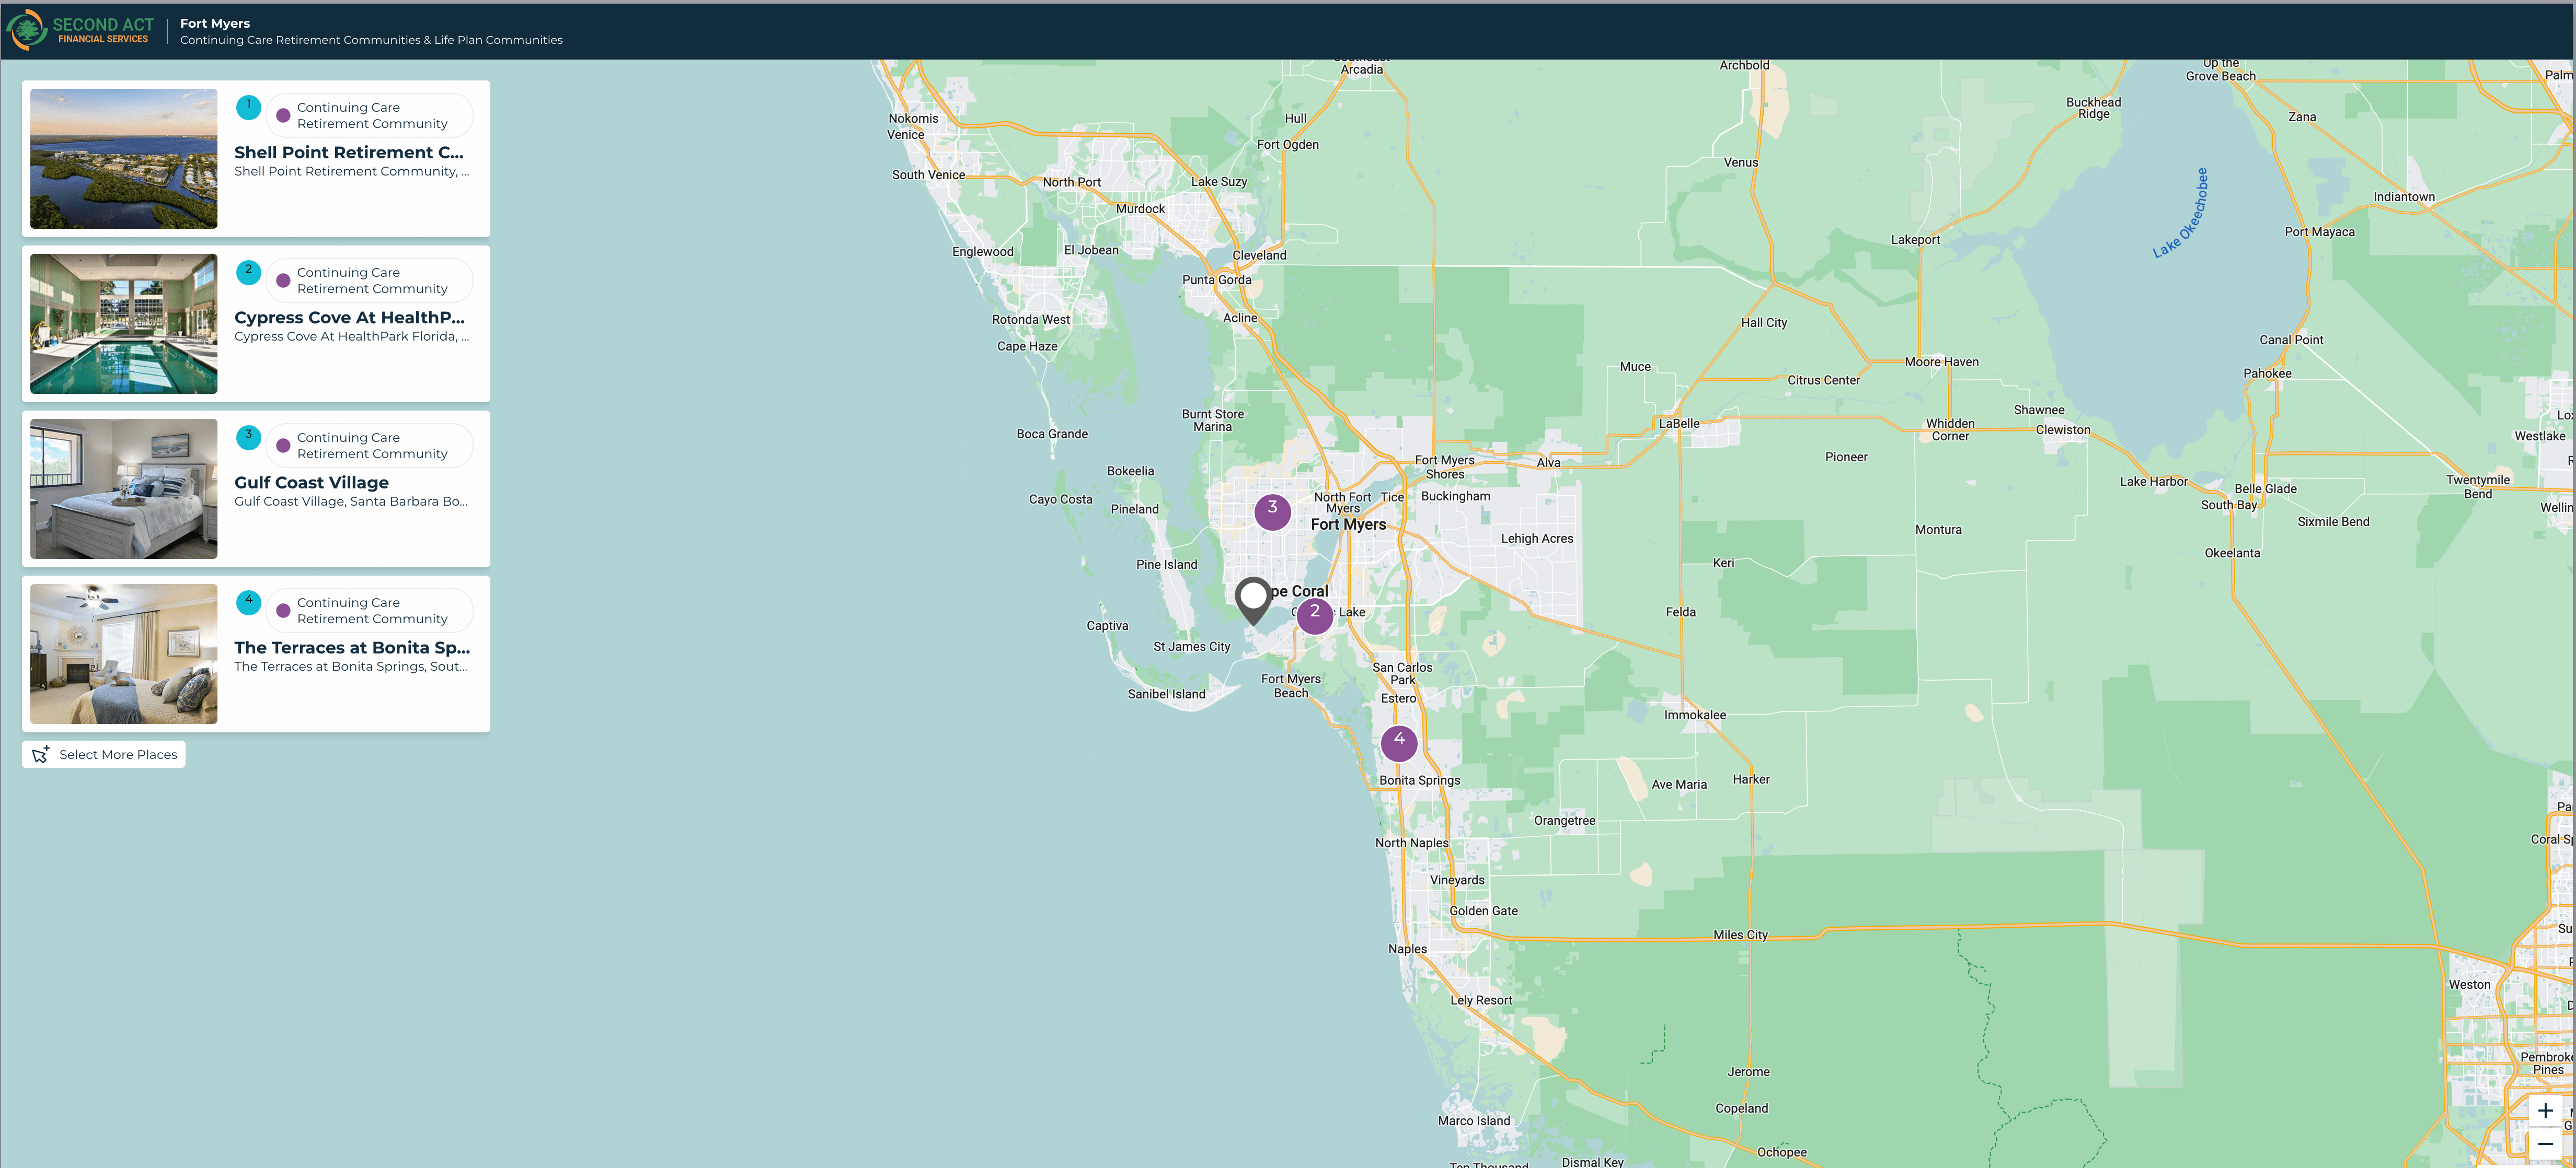Image resolution: width=2576 pixels, height=1168 pixels.
Task: Click teal number 4 badge on Terraces card
Action: [x=248, y=601]
